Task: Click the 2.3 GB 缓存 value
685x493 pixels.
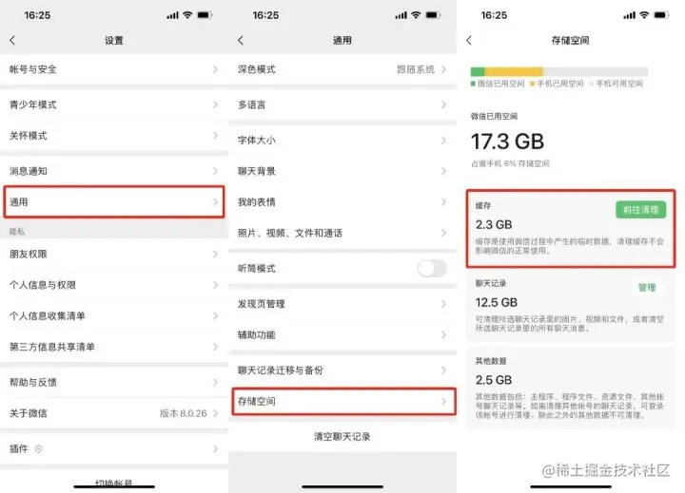Action: (x=494, y=225)
